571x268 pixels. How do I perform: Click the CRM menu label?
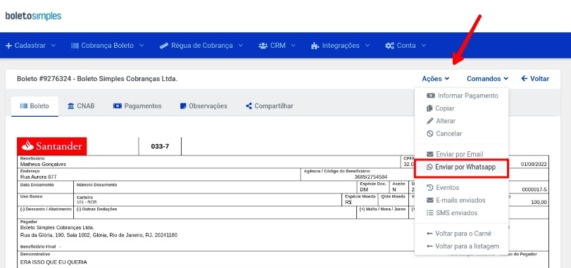(278, 46)
